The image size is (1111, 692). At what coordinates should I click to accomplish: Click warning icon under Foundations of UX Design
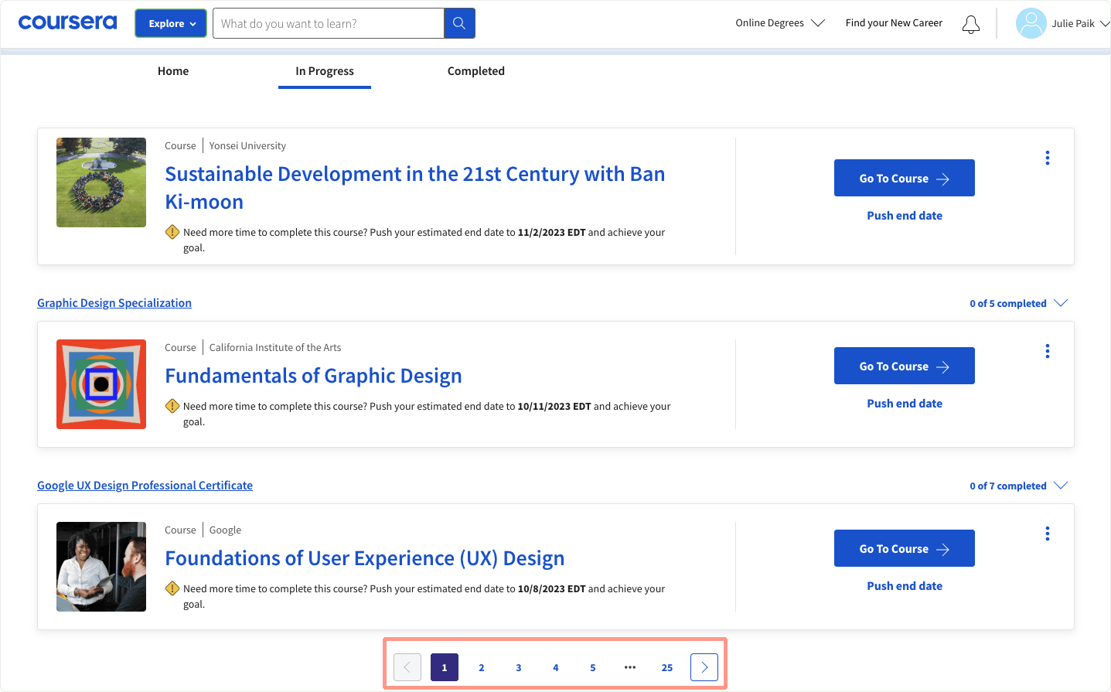[172, 588]
